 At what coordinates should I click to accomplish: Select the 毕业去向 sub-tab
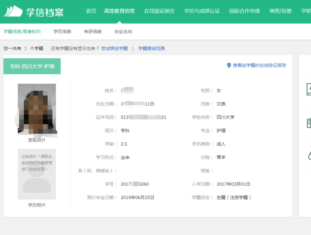coord(123,32)
